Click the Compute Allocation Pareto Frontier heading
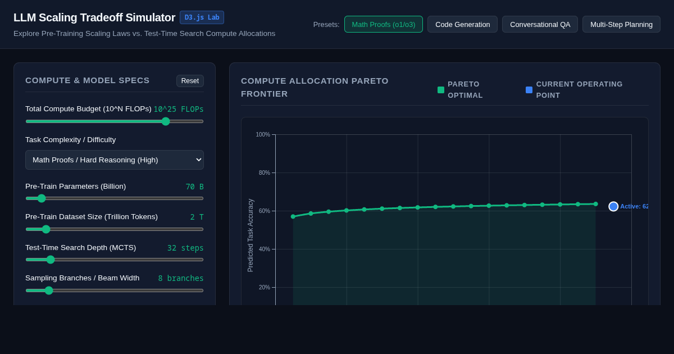Image resolution: width=674 pixels, height=354 pixels. 315,87
